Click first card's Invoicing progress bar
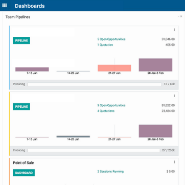Viewport: 185px width, 185px height. [94, 84]
